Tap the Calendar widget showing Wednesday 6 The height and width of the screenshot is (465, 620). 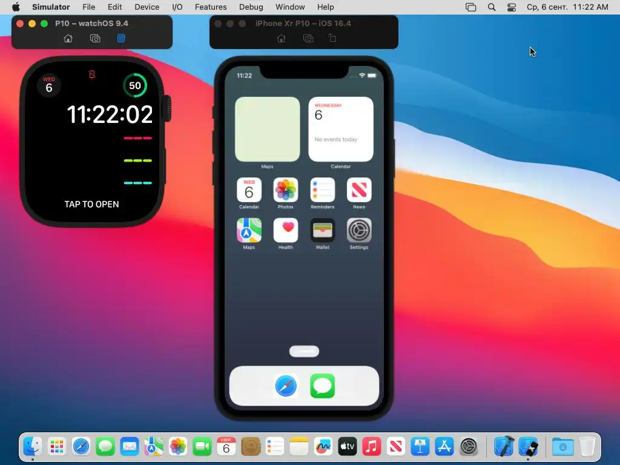coord(341,130)
